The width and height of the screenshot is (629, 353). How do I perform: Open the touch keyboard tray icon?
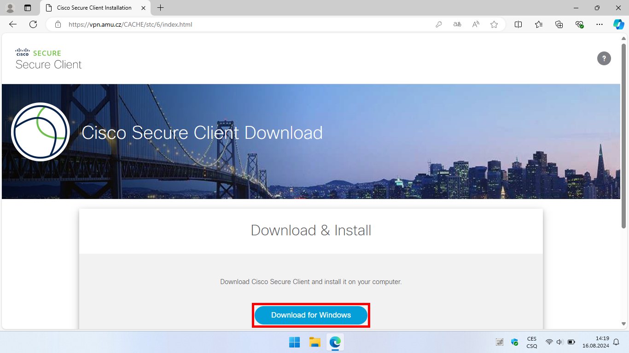coord(500,342)
